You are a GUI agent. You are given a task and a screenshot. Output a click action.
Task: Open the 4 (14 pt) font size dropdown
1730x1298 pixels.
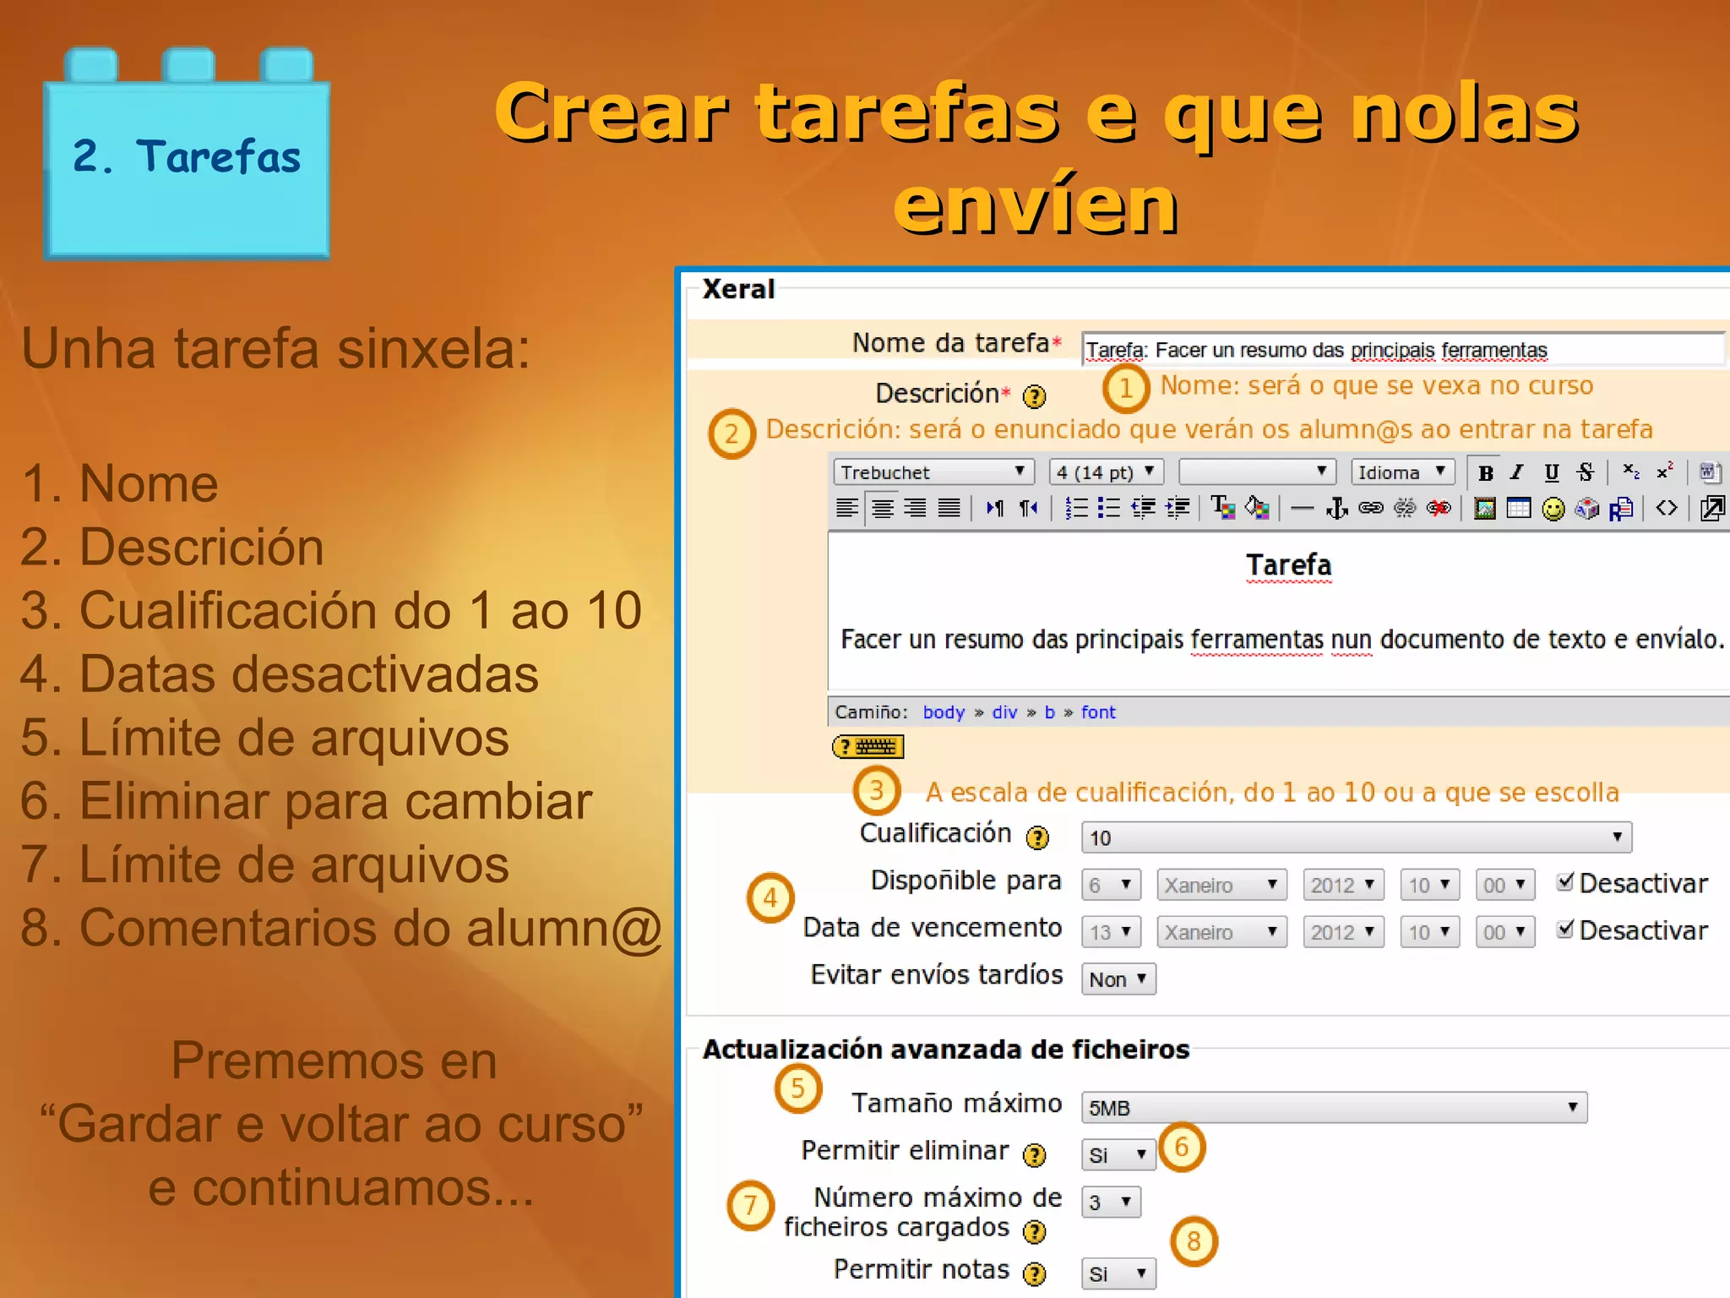(1106, 472)
